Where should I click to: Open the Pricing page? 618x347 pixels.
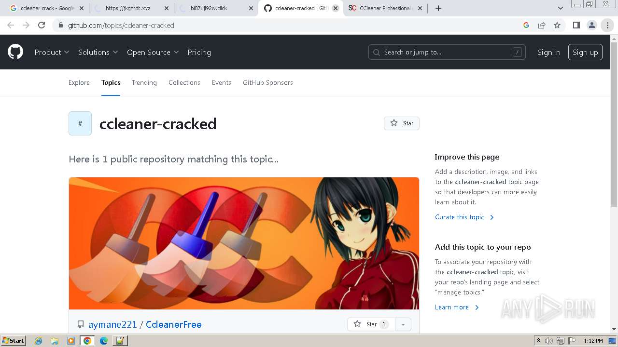click(199, 52)
